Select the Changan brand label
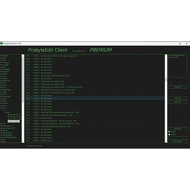190x190 pixels. coord(6,63)
